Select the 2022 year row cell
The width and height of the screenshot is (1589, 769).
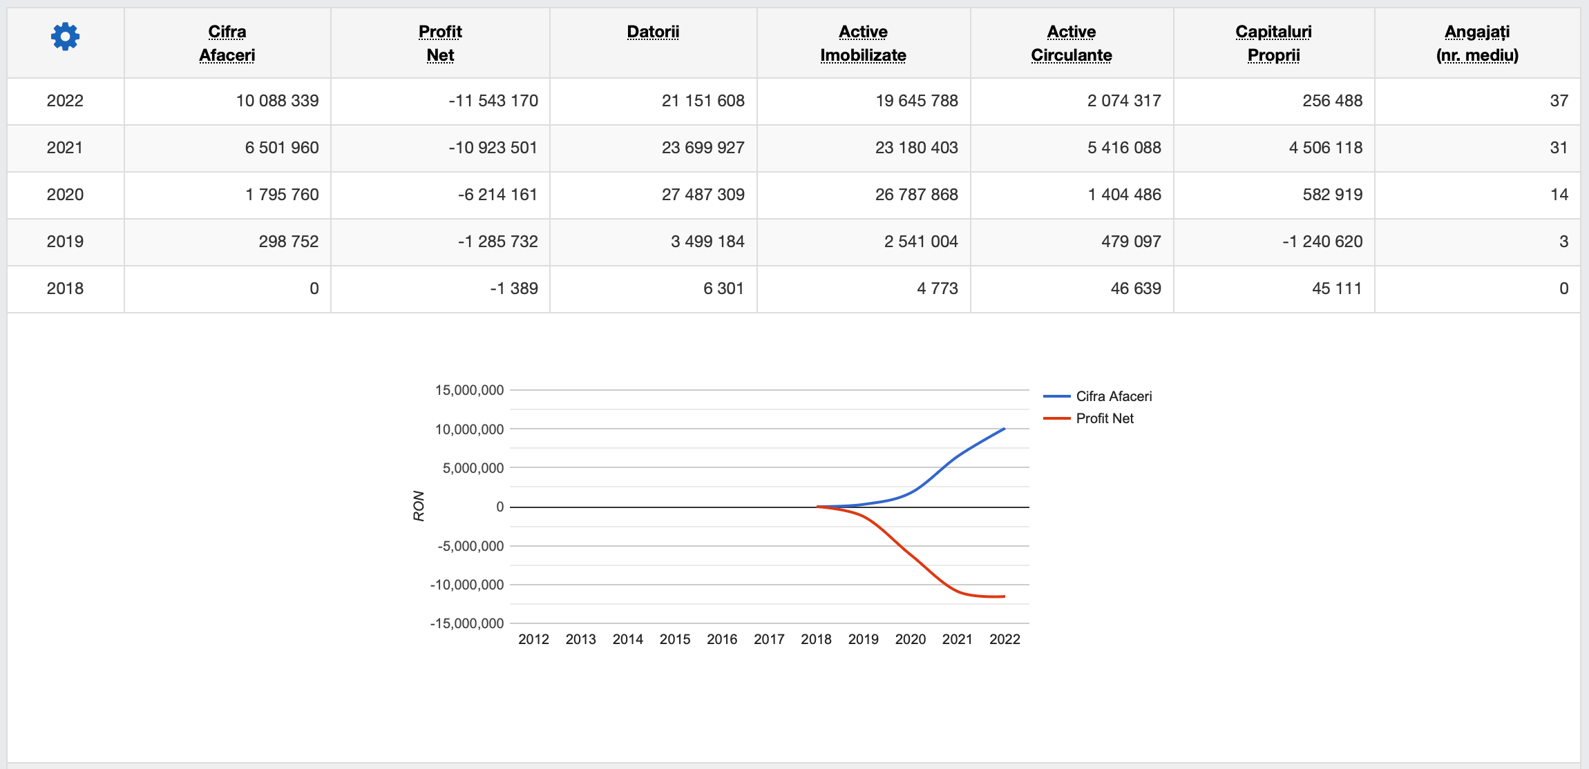click(65, 101)
